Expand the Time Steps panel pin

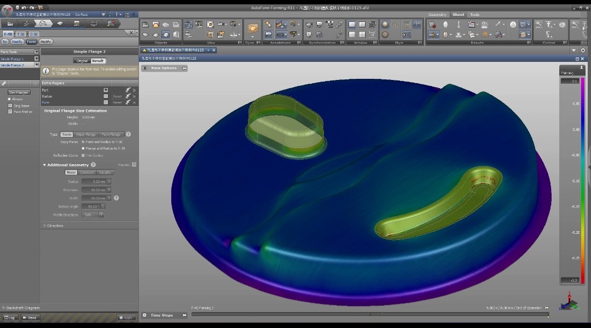pos(184,315)
